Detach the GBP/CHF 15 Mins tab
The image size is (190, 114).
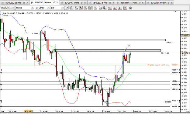[140, 3]
